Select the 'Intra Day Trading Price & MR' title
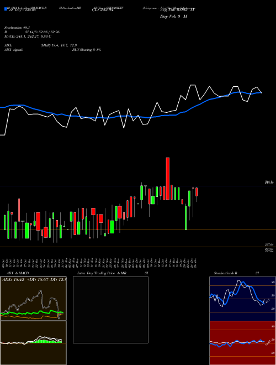276x365 pixels. click(x=102, y=273)
